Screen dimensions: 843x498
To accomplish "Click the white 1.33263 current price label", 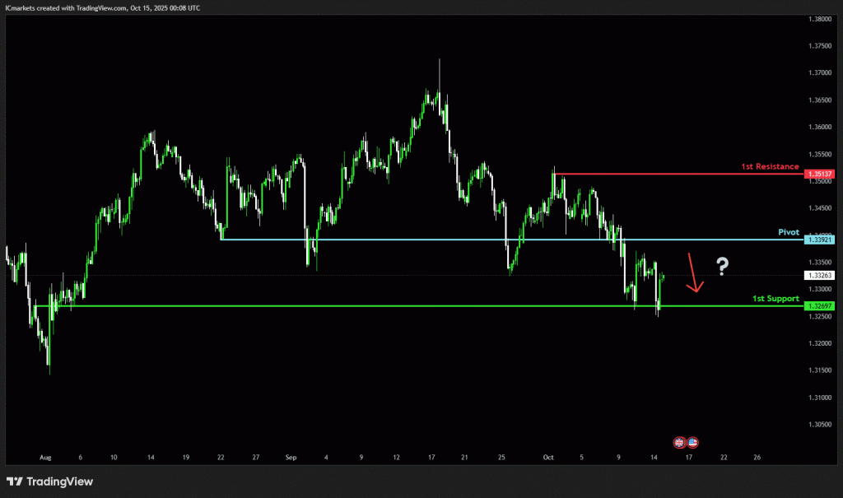I will coord(821,275).
